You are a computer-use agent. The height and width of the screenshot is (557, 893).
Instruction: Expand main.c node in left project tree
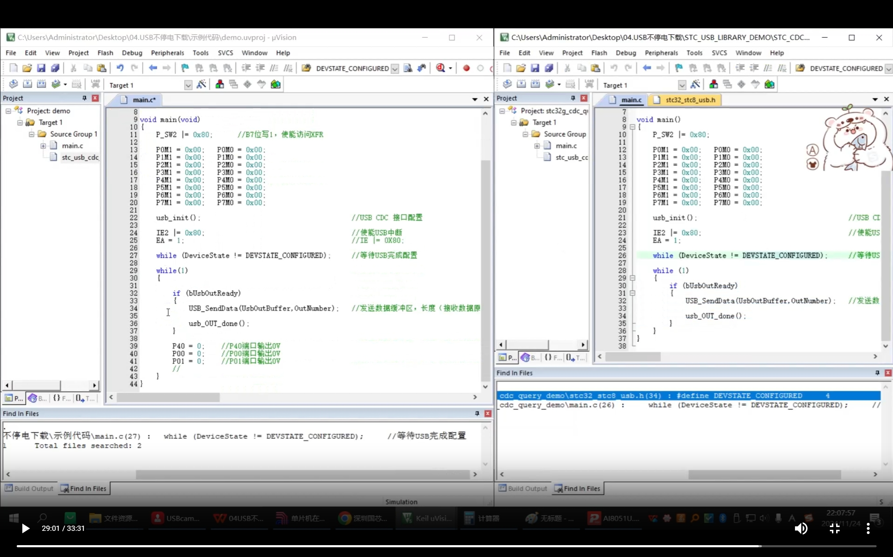point(43,146)
